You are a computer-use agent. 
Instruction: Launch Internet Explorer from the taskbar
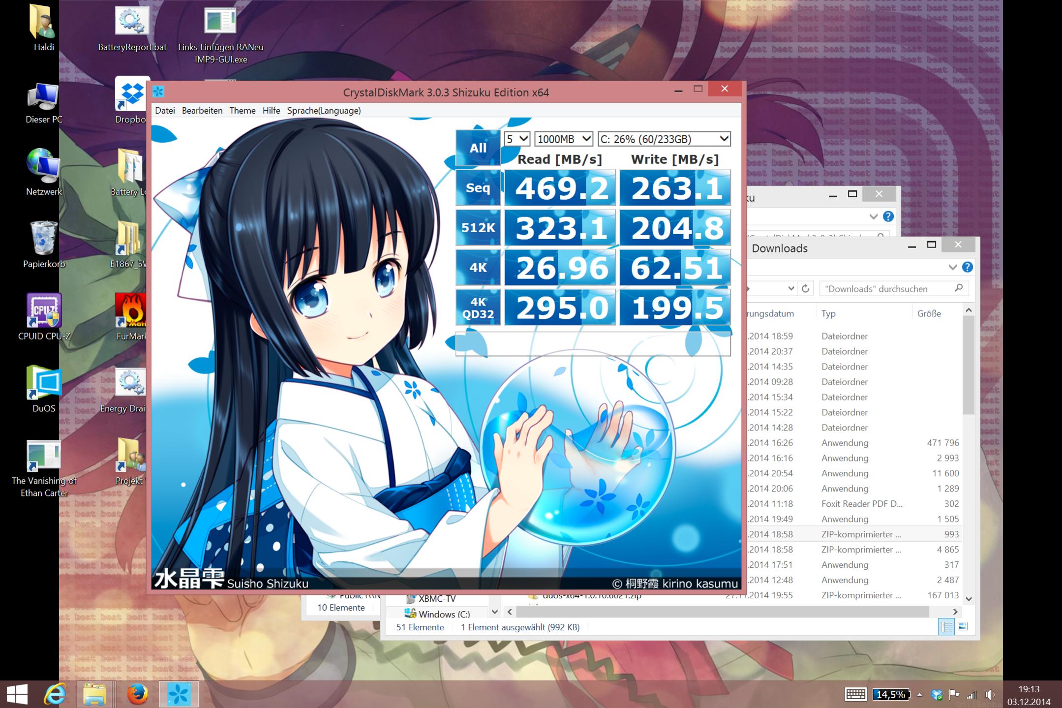pyautogui.click(x=55, y=694)
